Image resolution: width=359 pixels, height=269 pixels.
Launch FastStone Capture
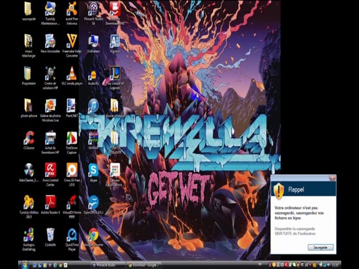click(72, 142)
